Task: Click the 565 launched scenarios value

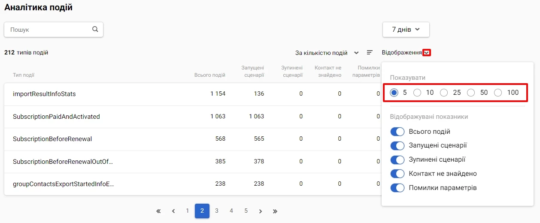Action: coord(259,139)
